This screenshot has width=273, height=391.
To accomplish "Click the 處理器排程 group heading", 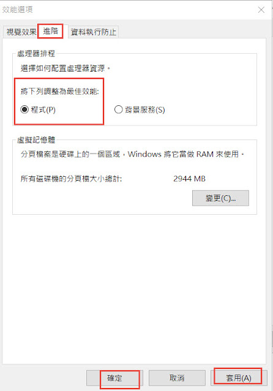I will coord(36,53).
